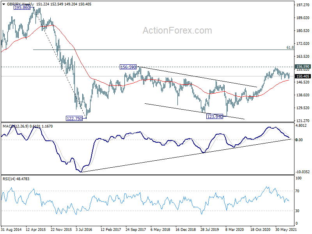This screenshot has width=312, height=234.
Task: Click the 16 Dec 2018 date label
Action: (186, 230)
